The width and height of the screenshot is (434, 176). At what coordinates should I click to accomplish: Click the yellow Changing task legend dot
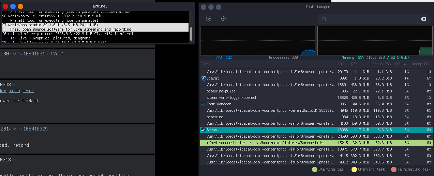tap(354, 169)
